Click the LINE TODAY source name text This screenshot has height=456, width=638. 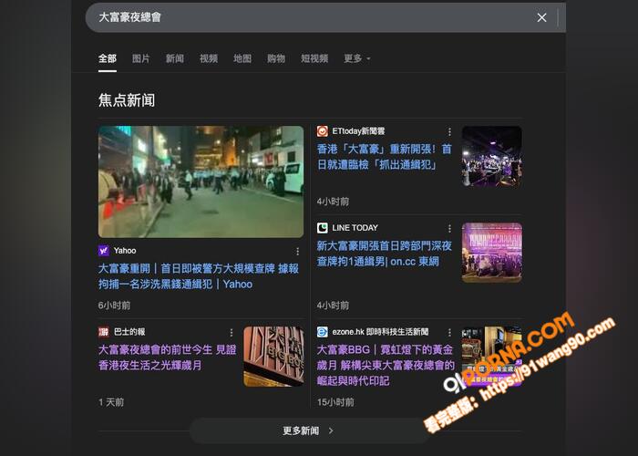pyautogui.click(x=355, y=228)
